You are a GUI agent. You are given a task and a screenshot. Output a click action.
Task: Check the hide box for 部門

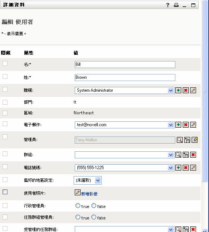(x=5, y=102)
